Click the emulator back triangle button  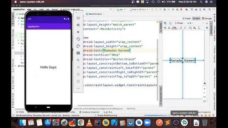pos(78,67)
